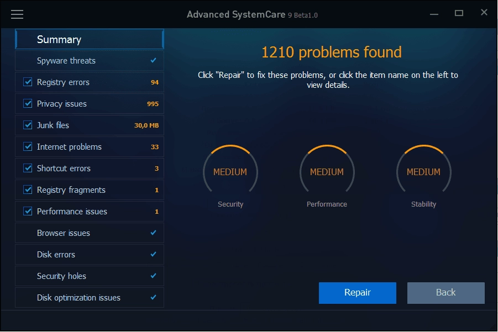Open the hamburger menu icon
Viewport: 498px width, 332px height.
tap(17, 14)
